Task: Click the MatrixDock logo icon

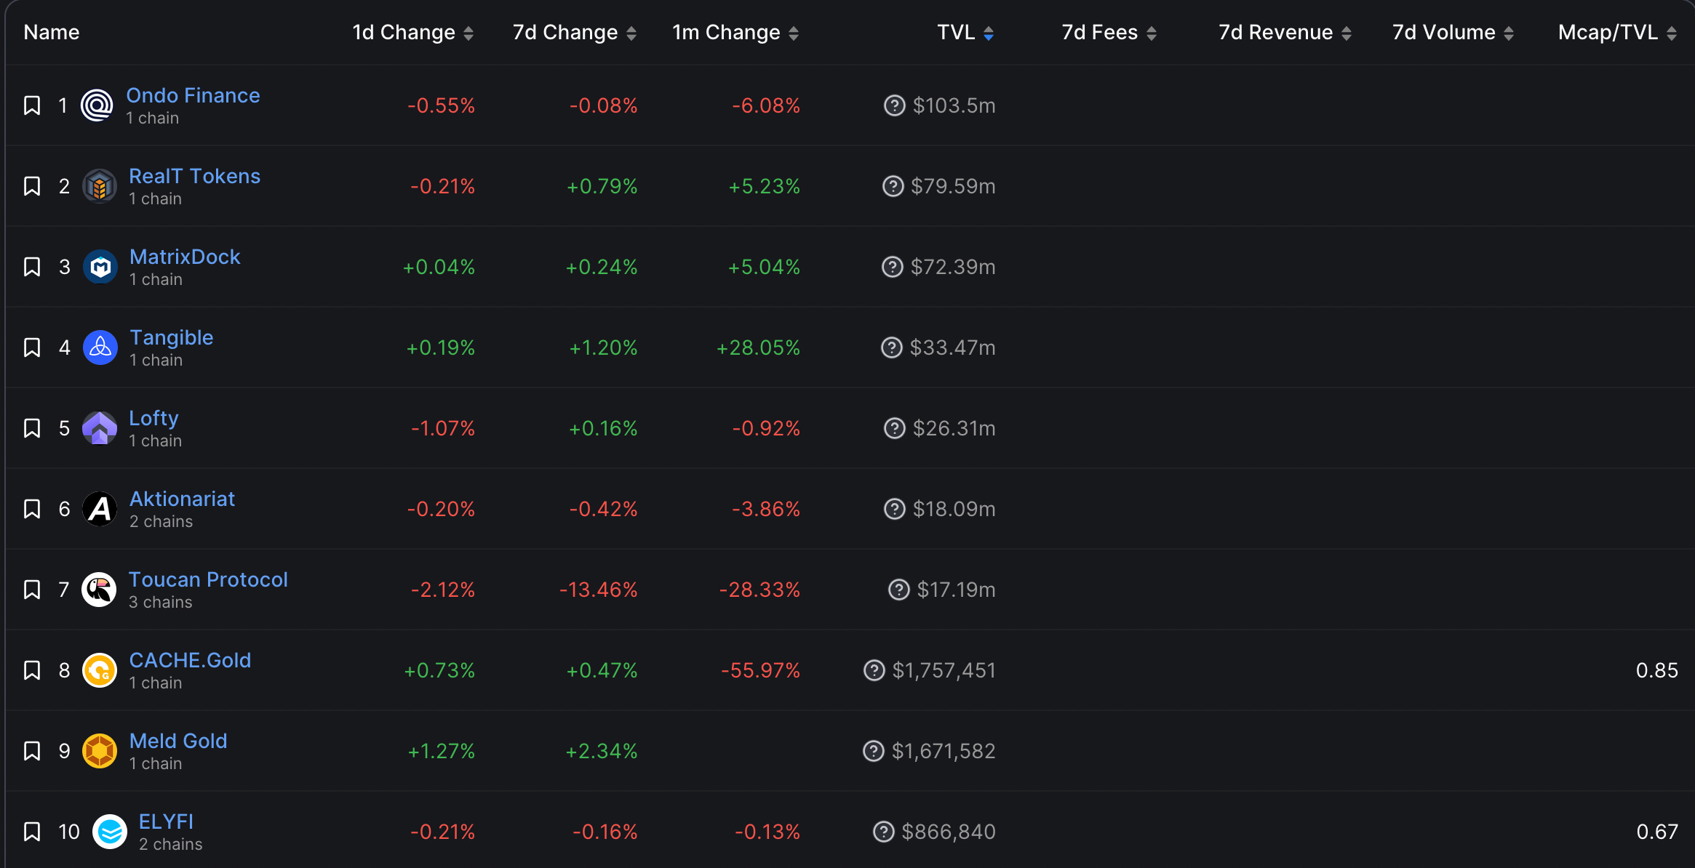Action: (x=100, y=267)
